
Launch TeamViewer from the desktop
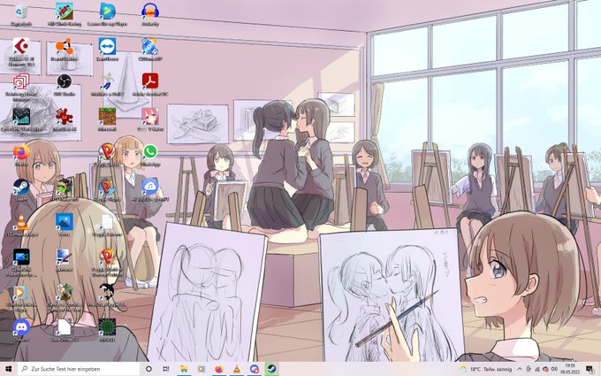click(x=107, y=50)
